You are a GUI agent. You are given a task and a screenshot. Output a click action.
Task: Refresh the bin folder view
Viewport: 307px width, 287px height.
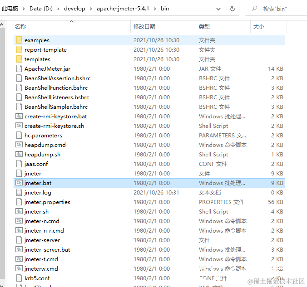point(232,9)
